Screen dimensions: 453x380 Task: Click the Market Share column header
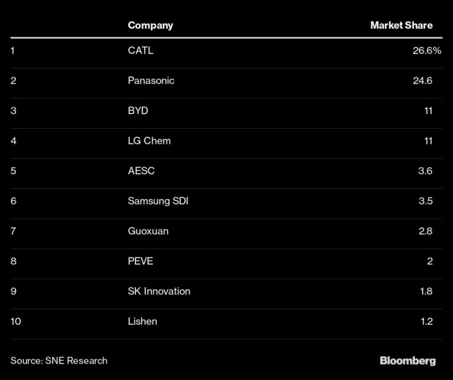coord(401,26)
